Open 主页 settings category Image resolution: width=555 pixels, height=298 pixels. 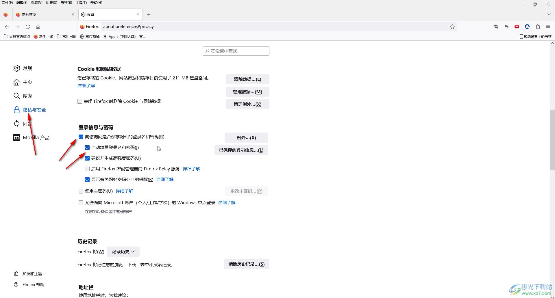coord(23,82)
